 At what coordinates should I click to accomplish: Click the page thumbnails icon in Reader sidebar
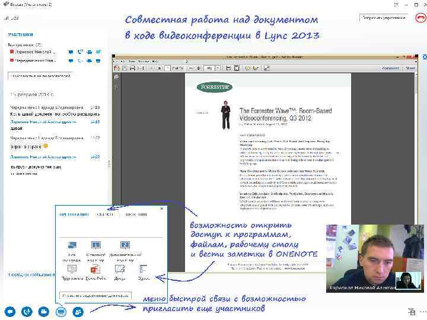116,76
